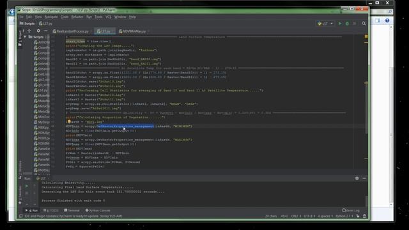Rerun LST with the Run panel play icon
Image resolution: width=409 pixels, height=230 pixels.
(27, 186)
